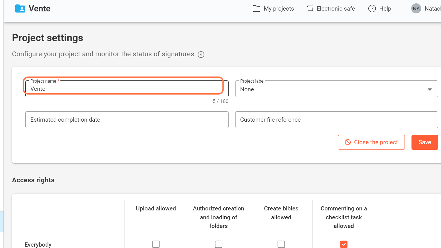Click the Help question mark icon

(x=372, y=9)
